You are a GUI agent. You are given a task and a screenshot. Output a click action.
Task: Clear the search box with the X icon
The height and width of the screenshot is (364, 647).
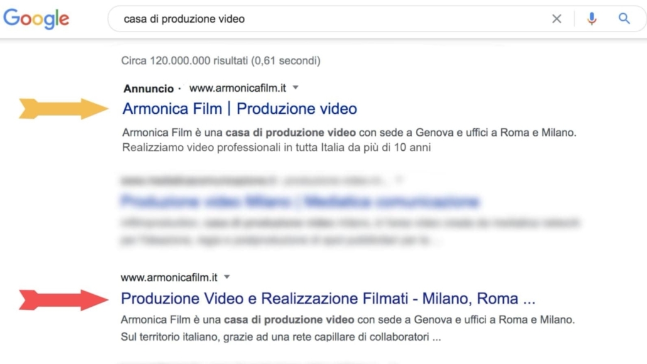(557, 19)
